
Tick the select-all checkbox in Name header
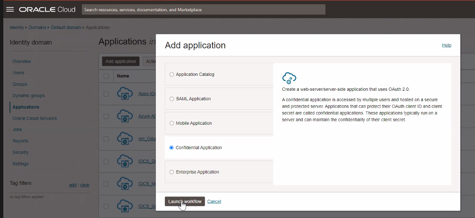[106, 76]
